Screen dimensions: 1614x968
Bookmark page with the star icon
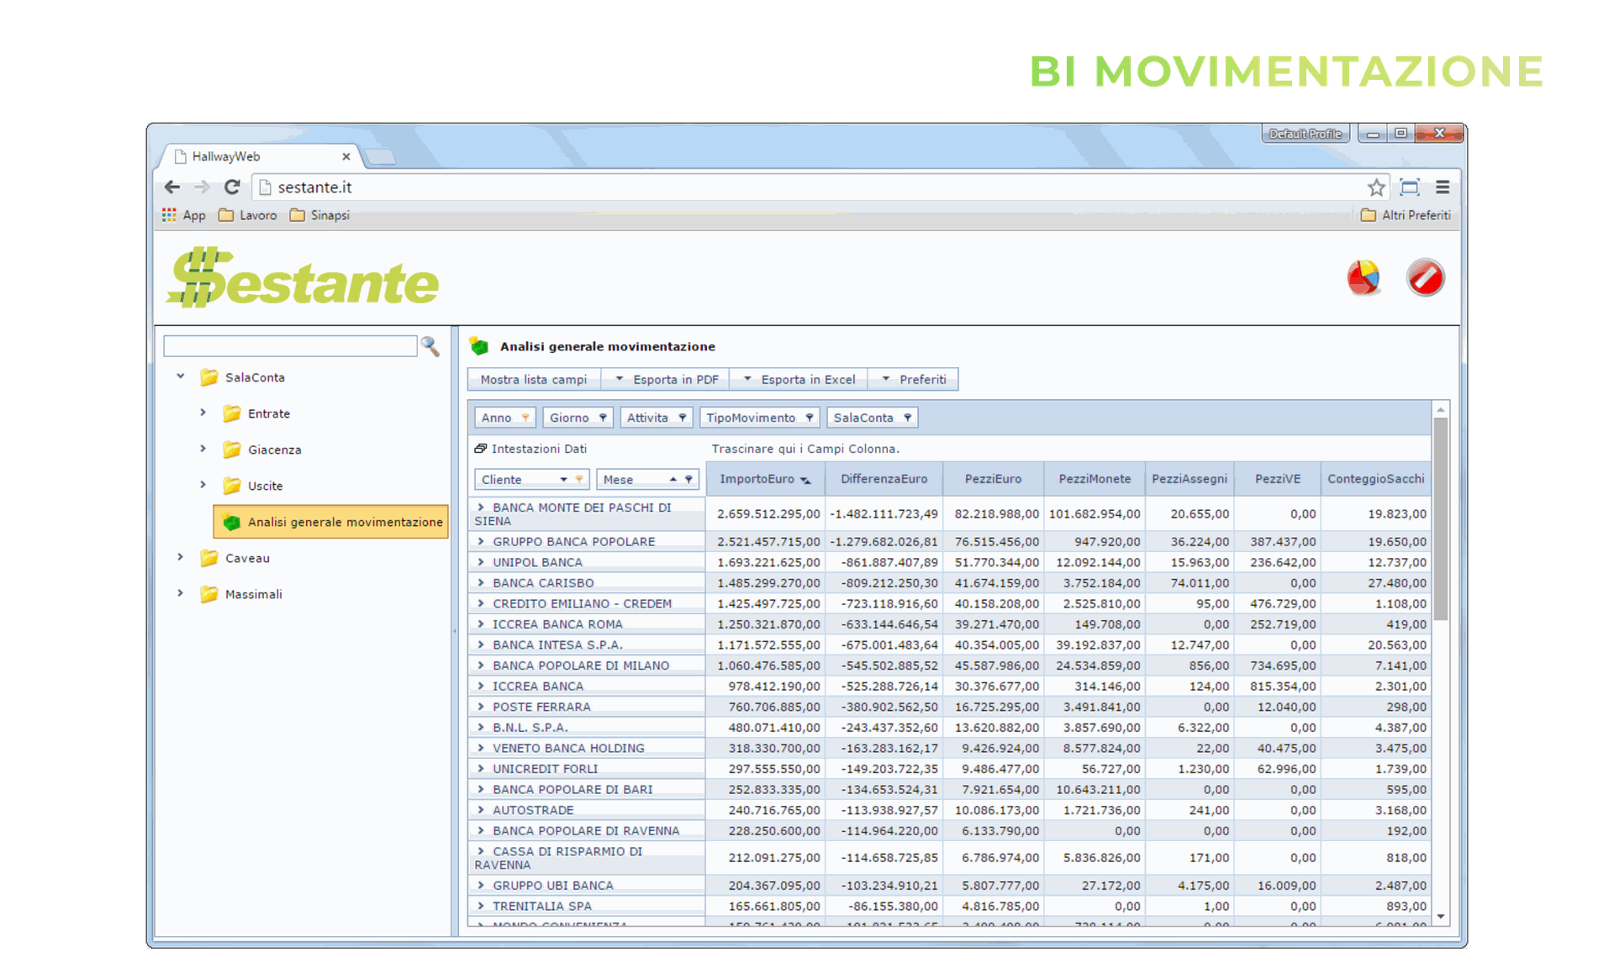click(x=1376, y=187)
